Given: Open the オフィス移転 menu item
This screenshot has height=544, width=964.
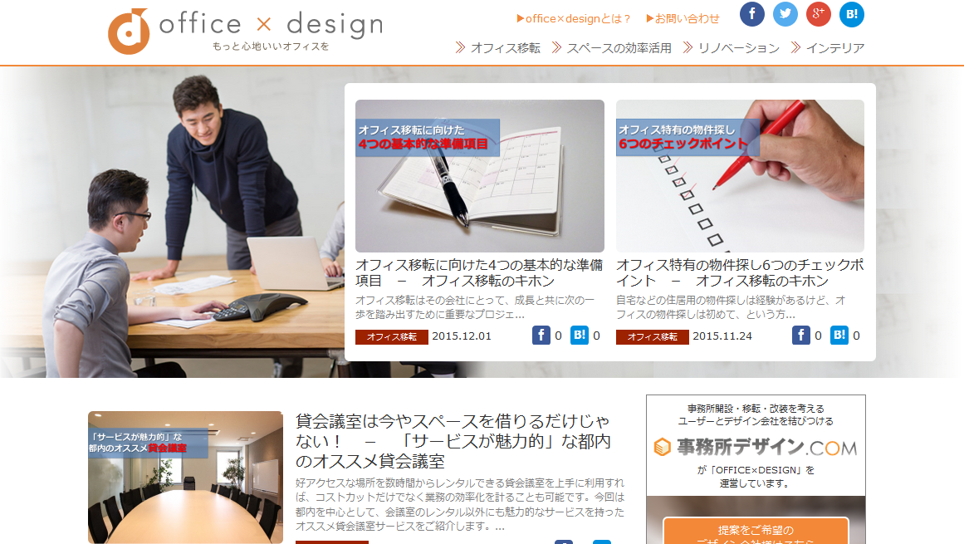Looking at the screenshot, I should pyautogui.click(x=498, y=48).
